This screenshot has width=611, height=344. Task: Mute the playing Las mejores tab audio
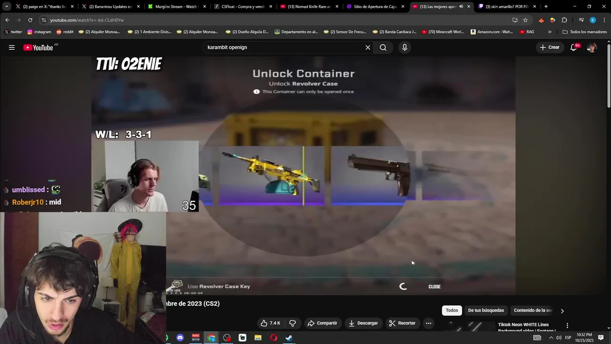pos(461,7)
